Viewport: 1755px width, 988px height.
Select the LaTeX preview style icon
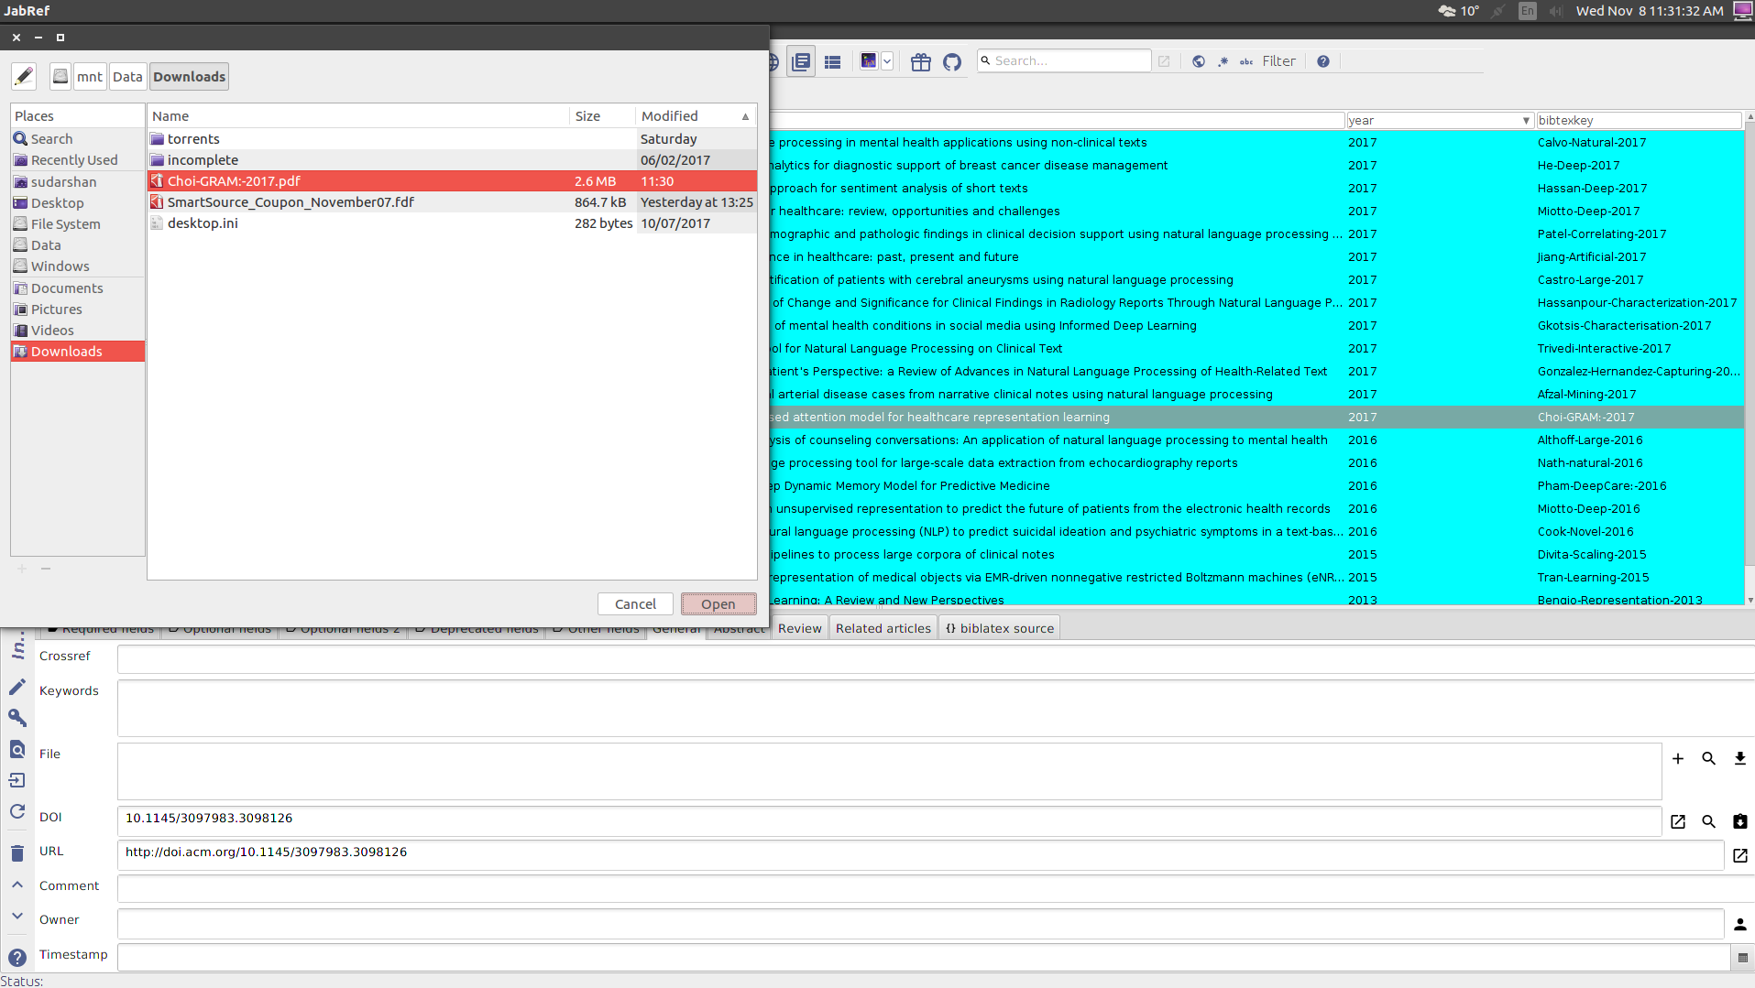pyautogui.click(x=871, y=60)
